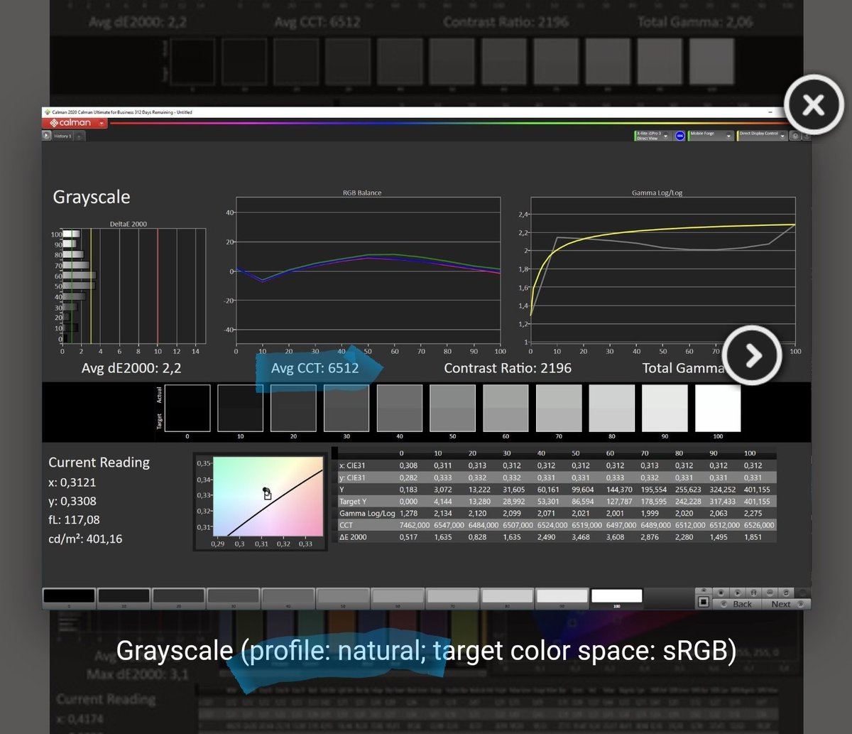
Task: Click the Grayscale heading
Action: click(92, 198)
